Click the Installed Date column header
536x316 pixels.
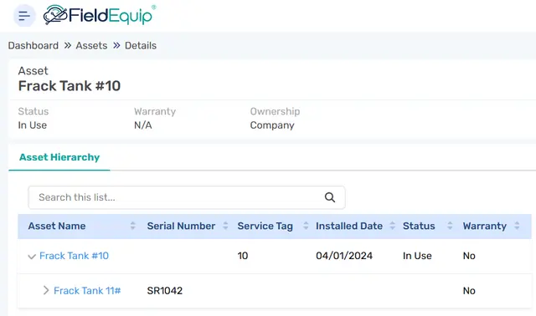pos(349,226)
